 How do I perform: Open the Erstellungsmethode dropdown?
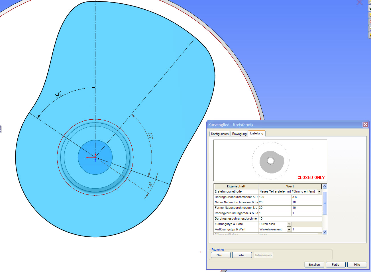[x=319, y=192]
